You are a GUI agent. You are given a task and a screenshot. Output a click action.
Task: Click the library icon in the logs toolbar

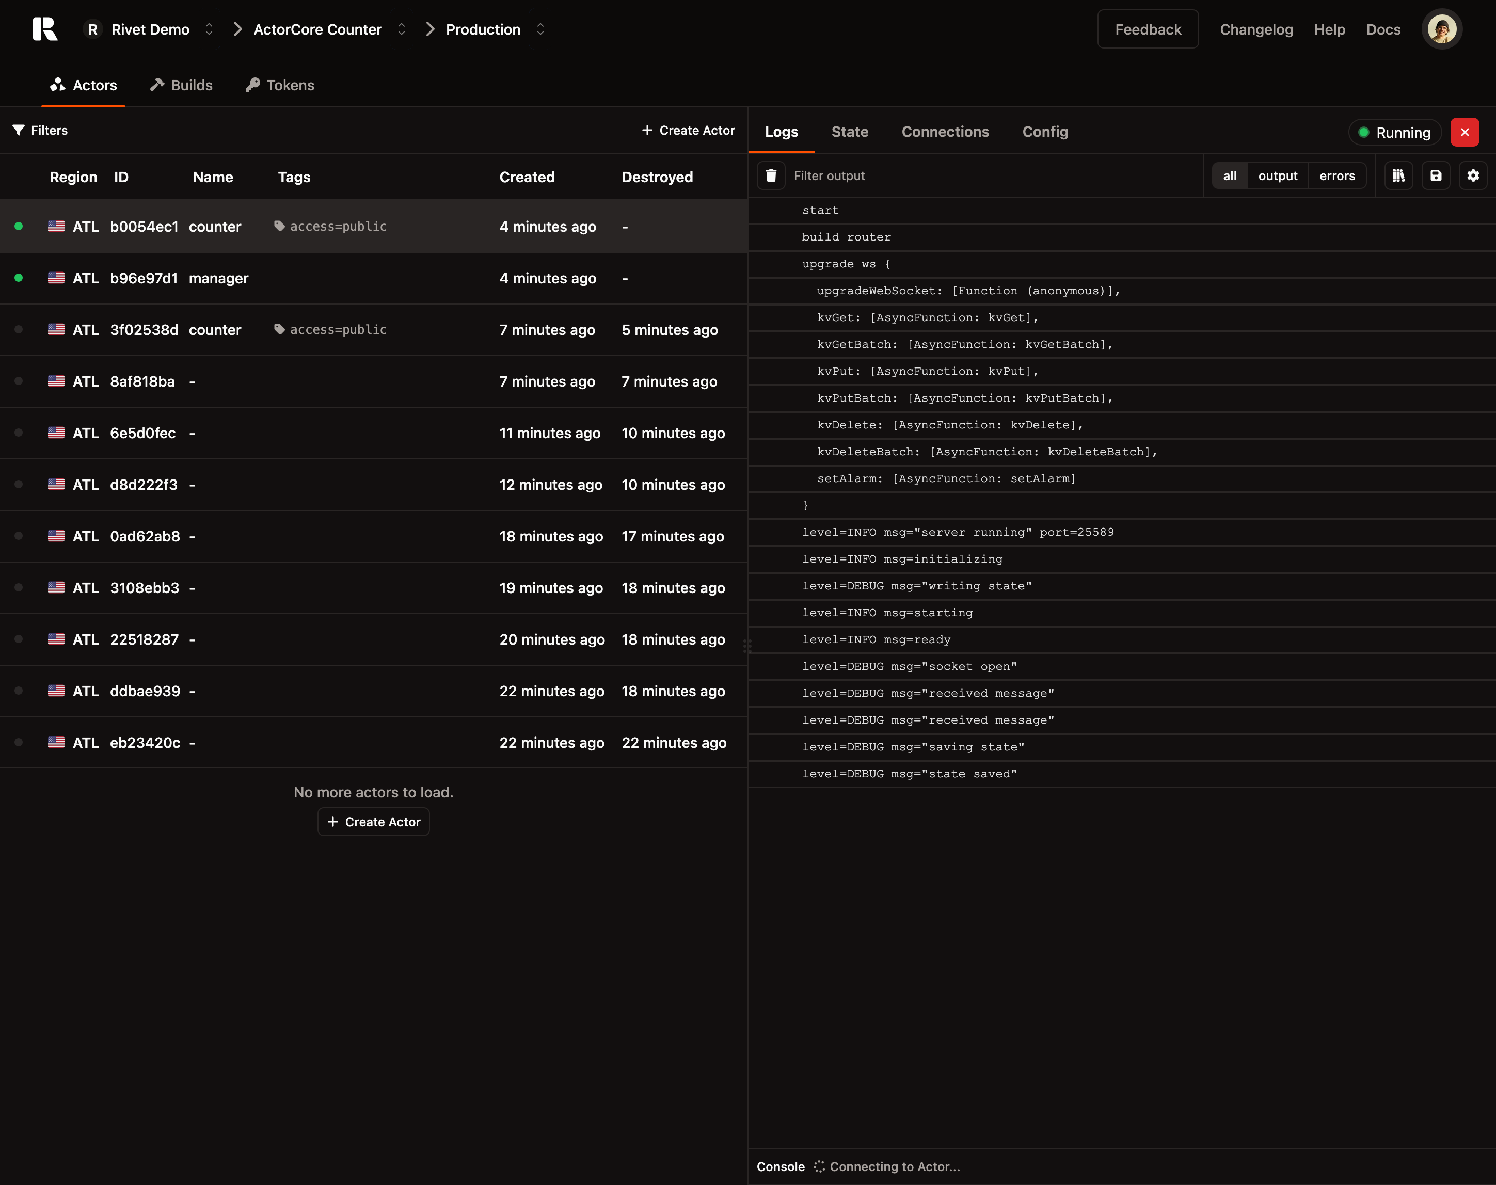coord(1399,175)
